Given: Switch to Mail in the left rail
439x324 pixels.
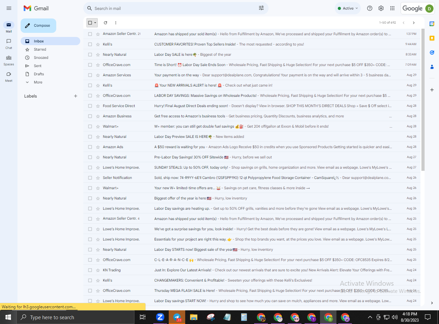Looking at the screenshot, I should (x=9, y=27).
